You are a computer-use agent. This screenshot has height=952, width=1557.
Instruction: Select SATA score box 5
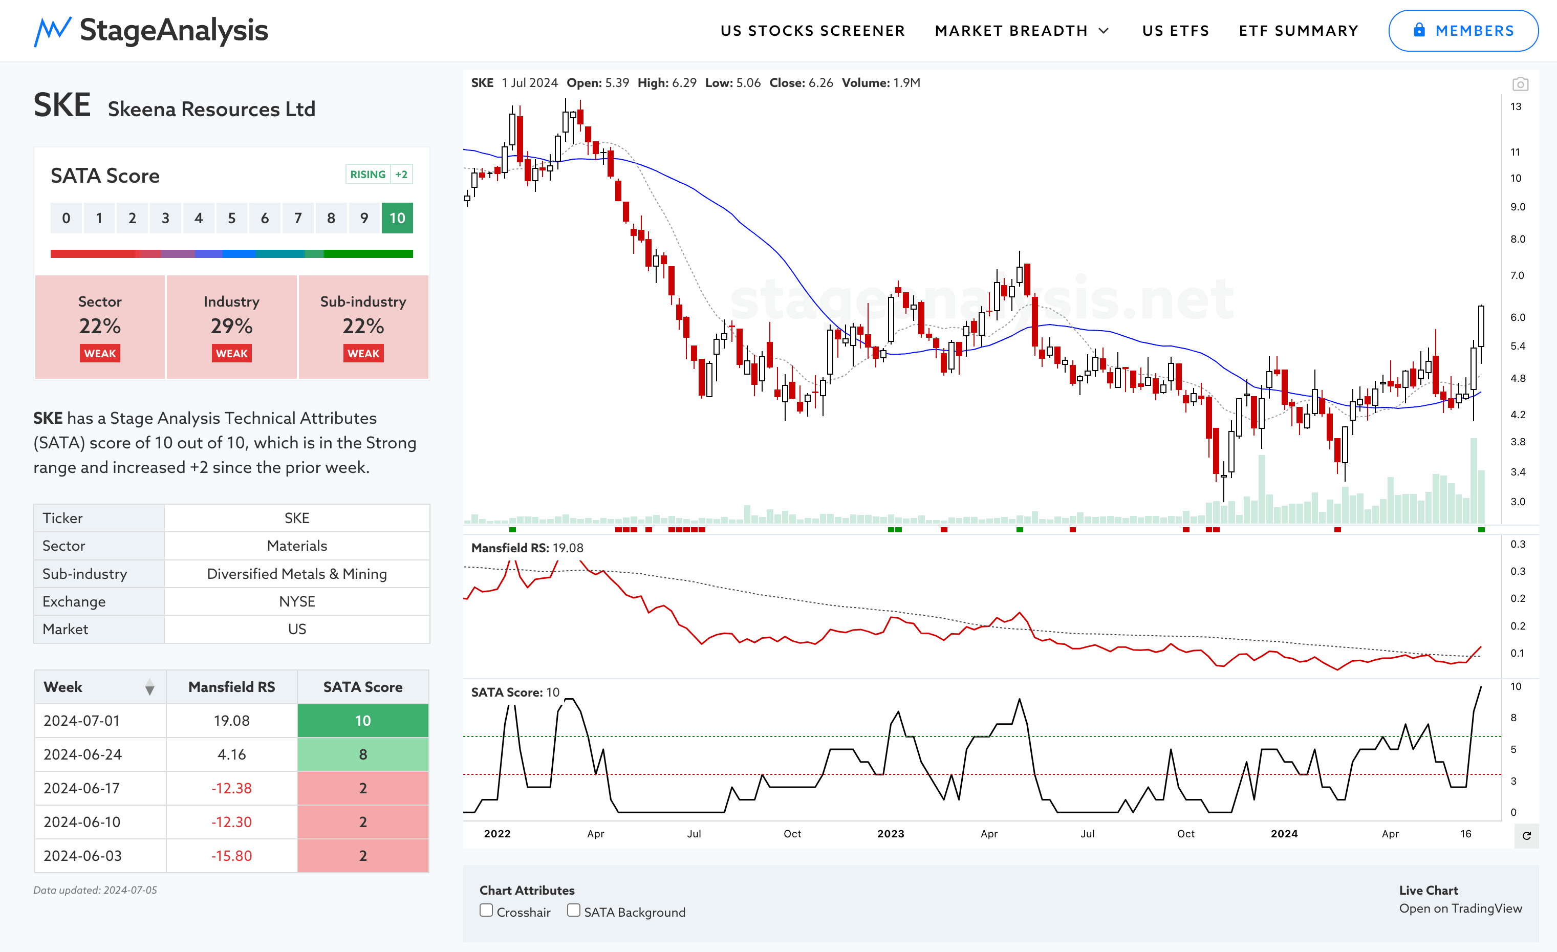tap(231, 218)
